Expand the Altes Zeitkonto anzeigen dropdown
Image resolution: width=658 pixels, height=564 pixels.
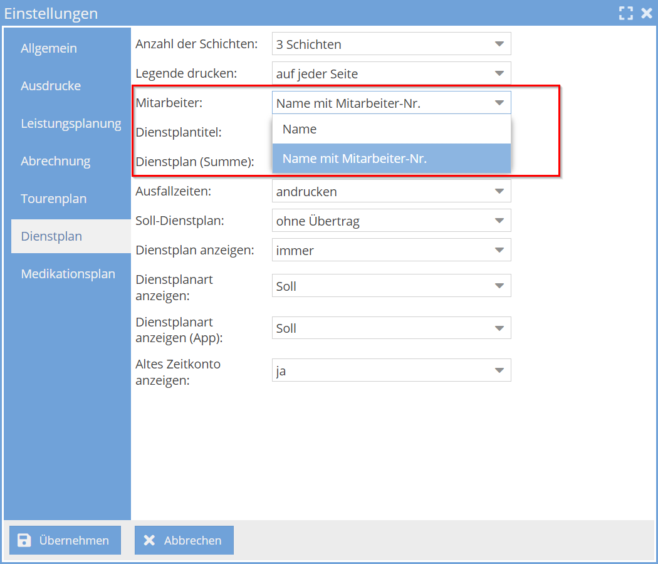tap(499, 370)
